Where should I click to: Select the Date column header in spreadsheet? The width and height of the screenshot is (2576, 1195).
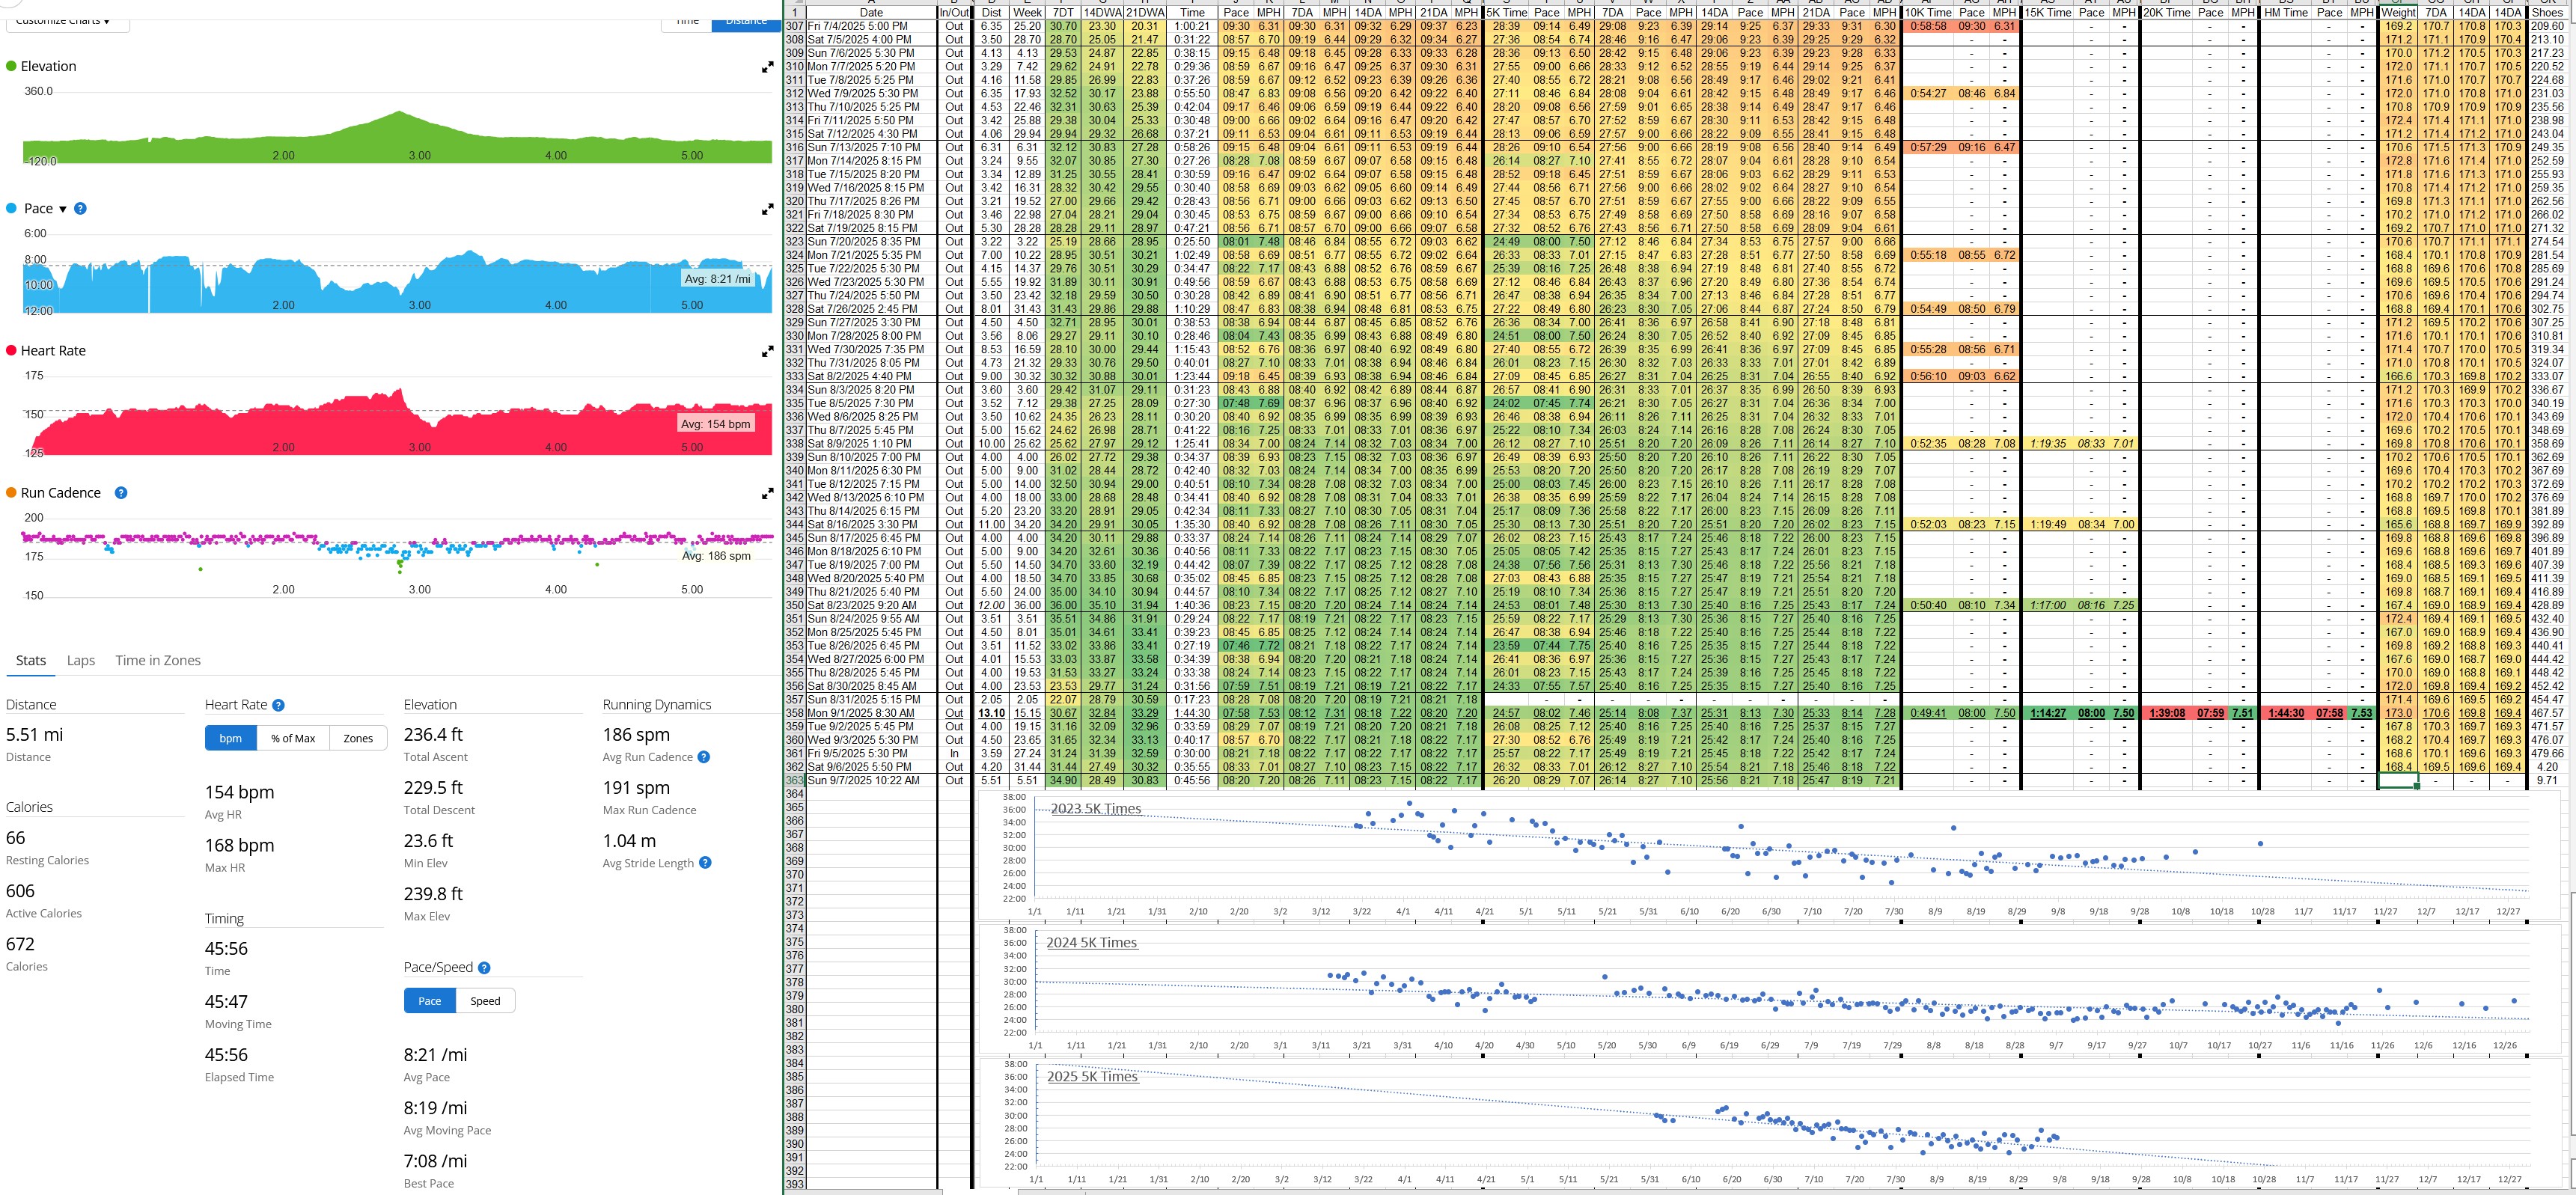871,13
